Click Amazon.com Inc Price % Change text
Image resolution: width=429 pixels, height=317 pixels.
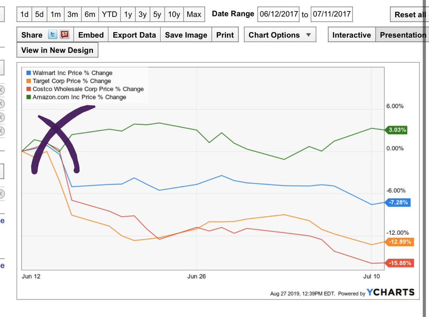(79, 97)
